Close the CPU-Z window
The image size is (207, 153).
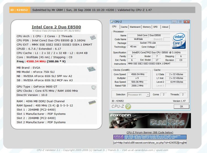coord(187,22)
